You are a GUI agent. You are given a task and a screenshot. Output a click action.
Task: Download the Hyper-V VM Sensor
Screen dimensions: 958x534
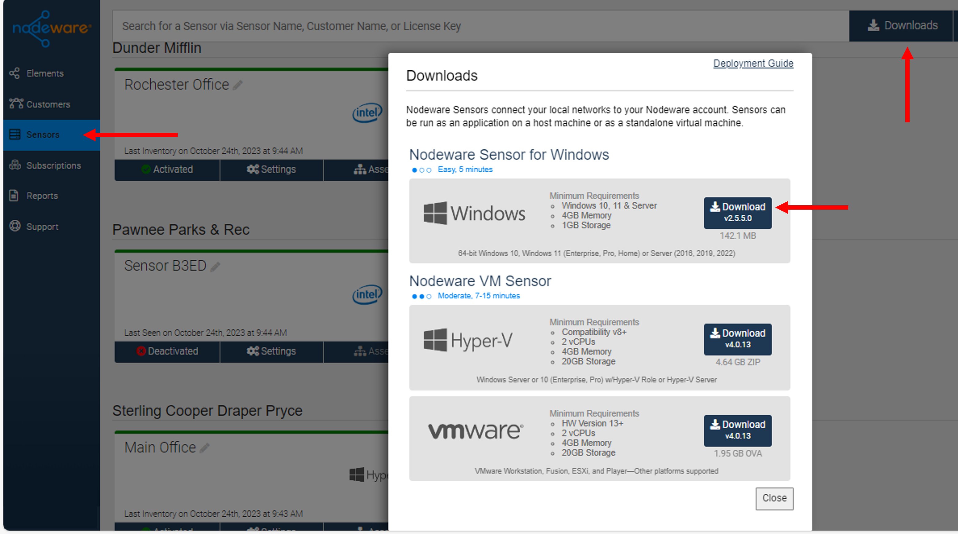(x=737, y=339)
